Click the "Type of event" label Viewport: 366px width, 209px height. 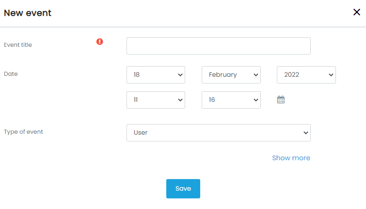23,132
